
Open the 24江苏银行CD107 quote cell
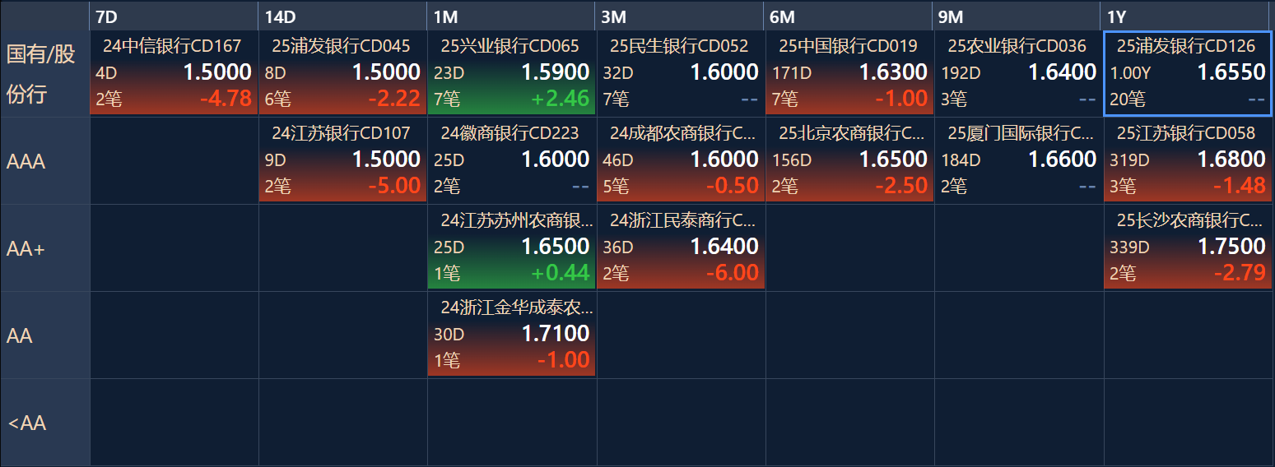coord(342,160)
